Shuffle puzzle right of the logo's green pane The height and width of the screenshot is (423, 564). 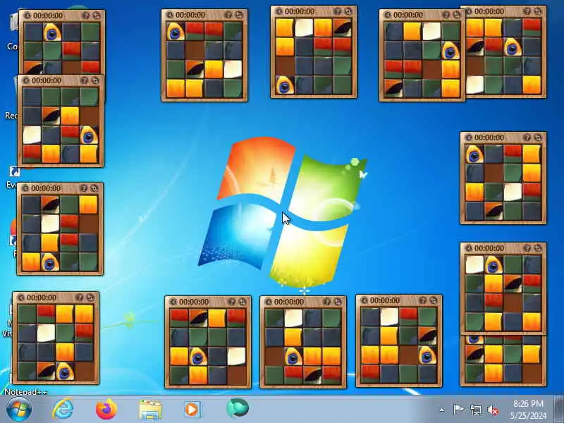click(x=538, y=137)
